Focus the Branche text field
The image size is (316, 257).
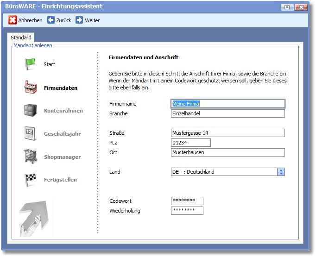pos(228,113)
